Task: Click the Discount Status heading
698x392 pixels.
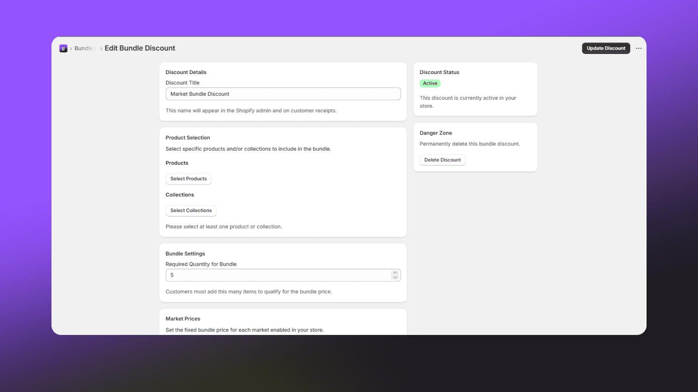Action: coord(439,72)
